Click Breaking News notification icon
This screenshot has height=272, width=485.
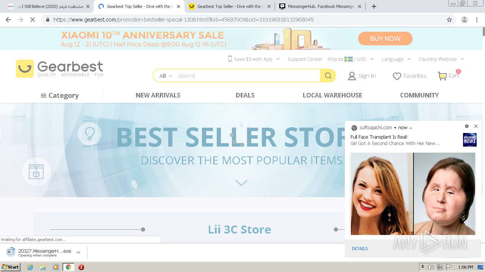470,140
